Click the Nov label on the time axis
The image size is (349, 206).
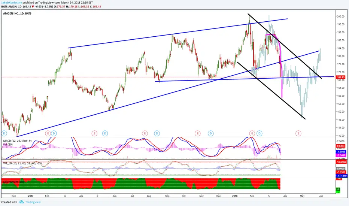(x=201, y=196)
